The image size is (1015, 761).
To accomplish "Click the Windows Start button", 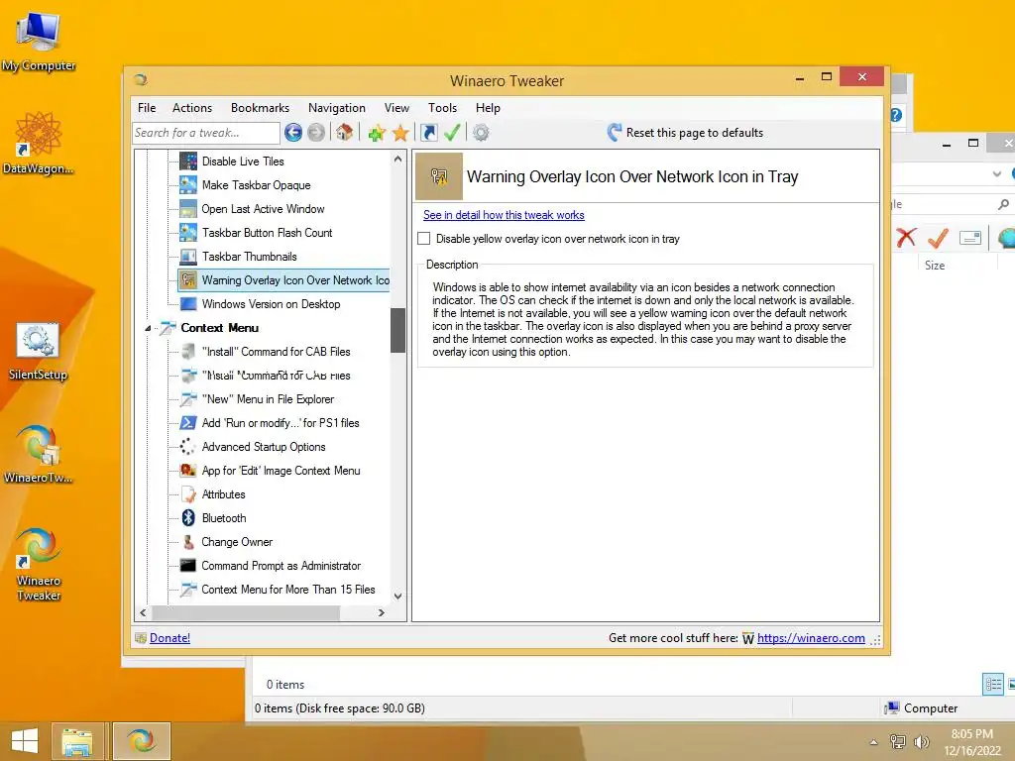I will (x=25, y=741).
